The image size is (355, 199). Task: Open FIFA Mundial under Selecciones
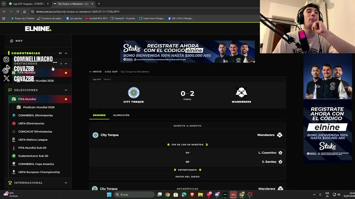click(x=27, y=99)
